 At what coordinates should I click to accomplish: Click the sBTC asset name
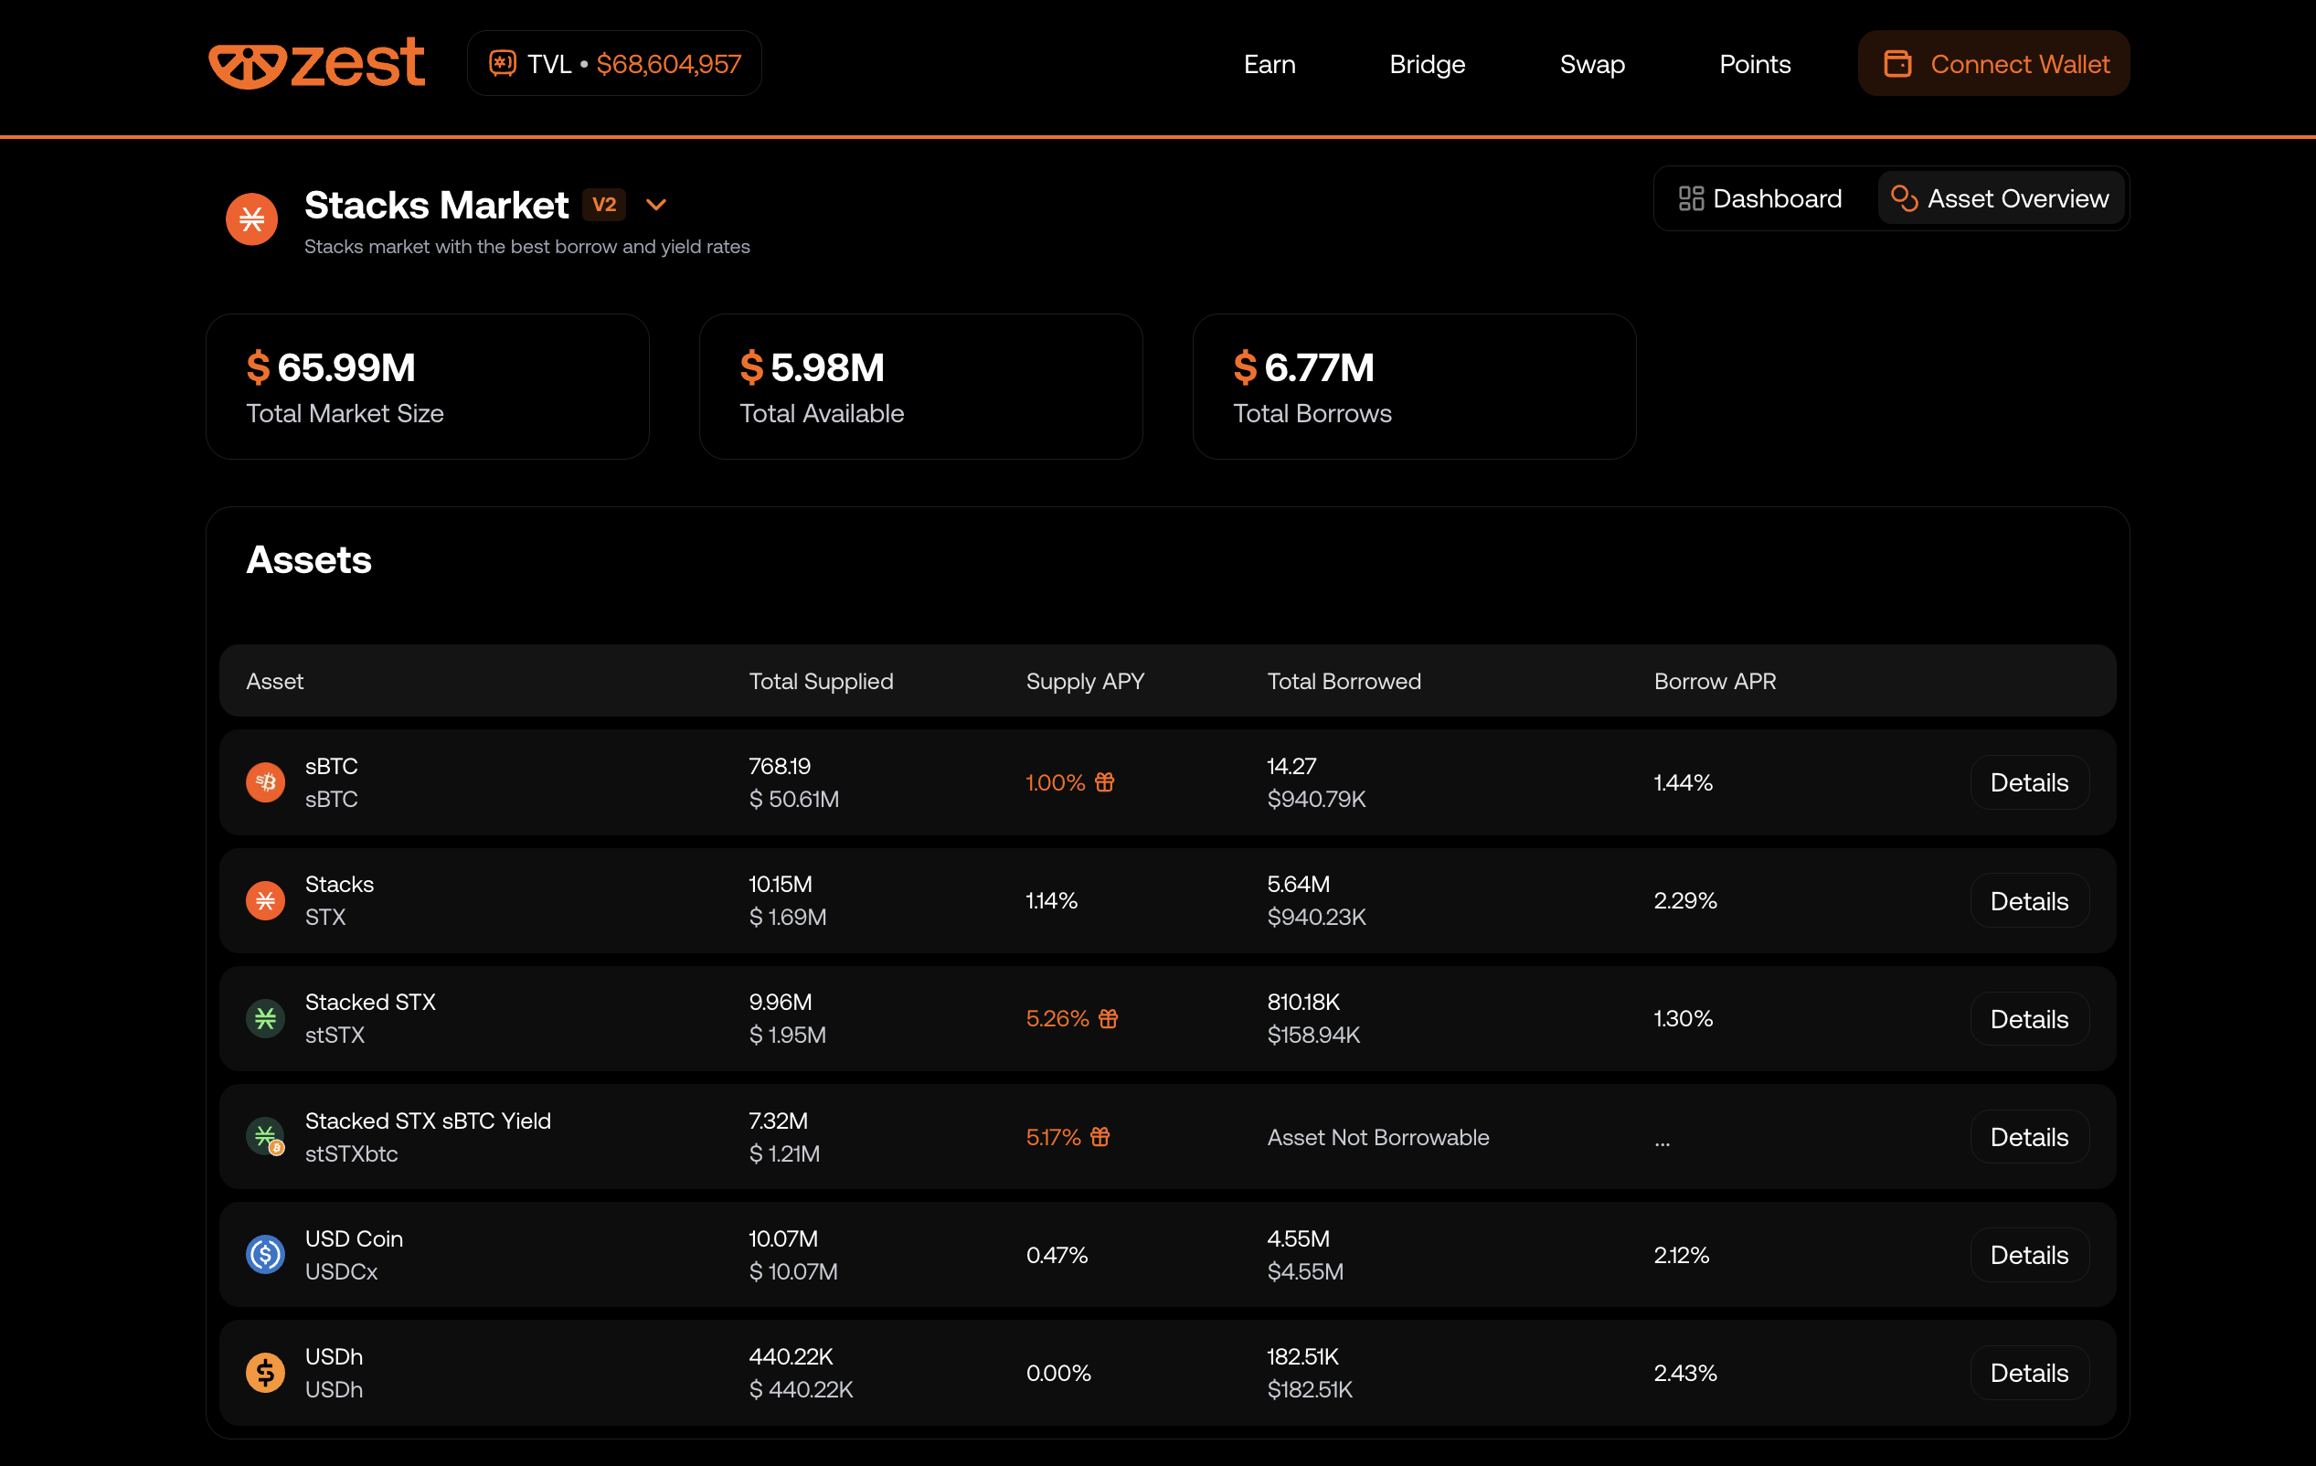coord(331,766)
